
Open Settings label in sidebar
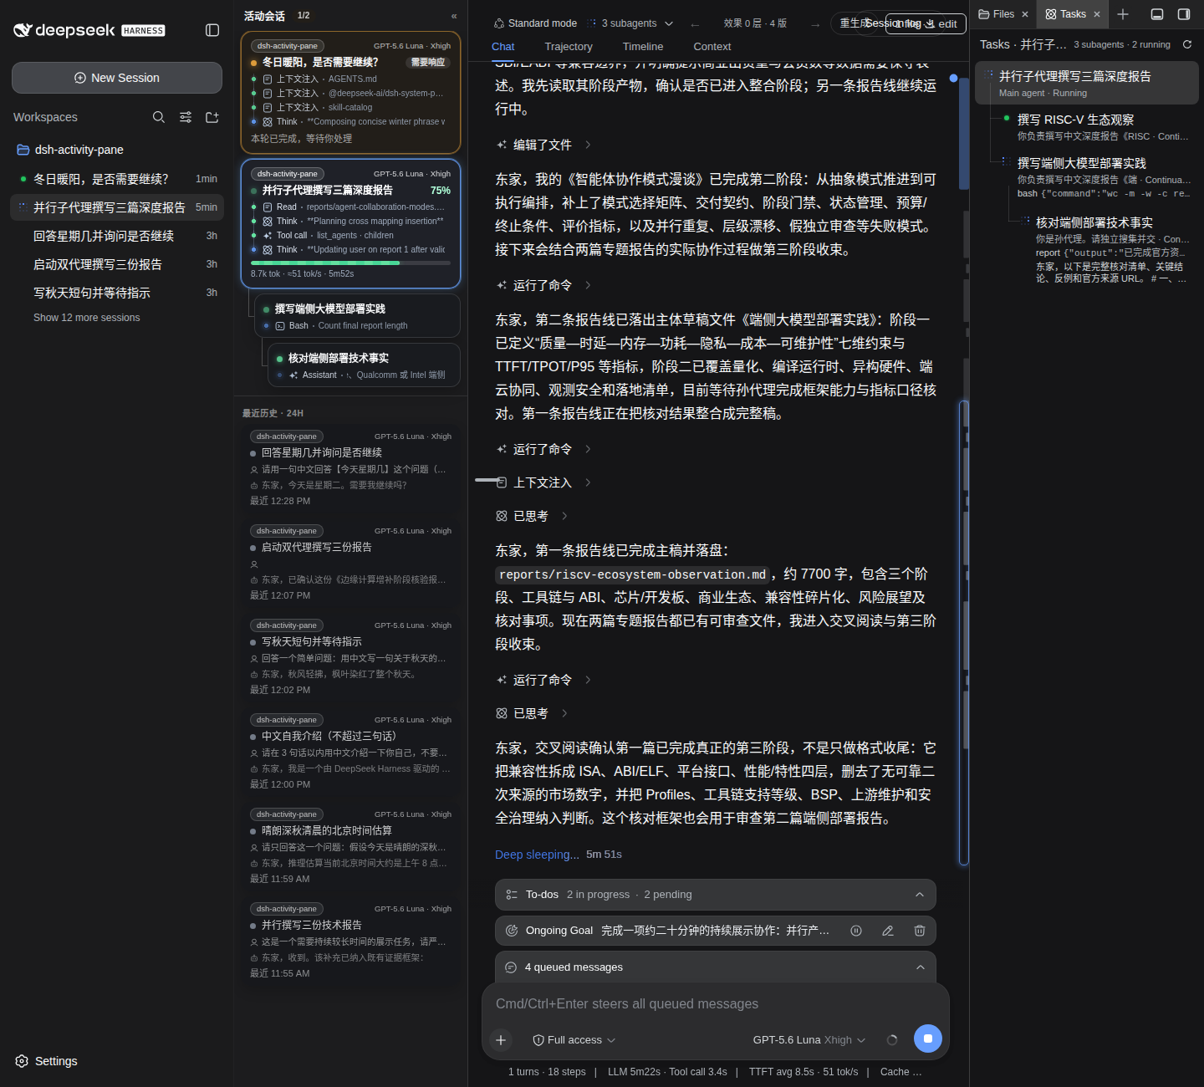[x=56, y=1061]
